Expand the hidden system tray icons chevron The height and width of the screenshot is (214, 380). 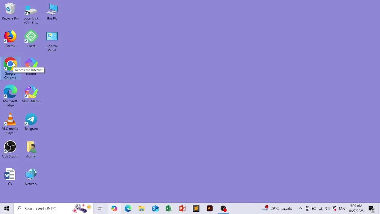point(300,208)
